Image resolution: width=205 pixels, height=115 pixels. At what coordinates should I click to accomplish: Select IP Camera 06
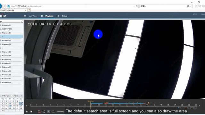(x=12, y=44)
